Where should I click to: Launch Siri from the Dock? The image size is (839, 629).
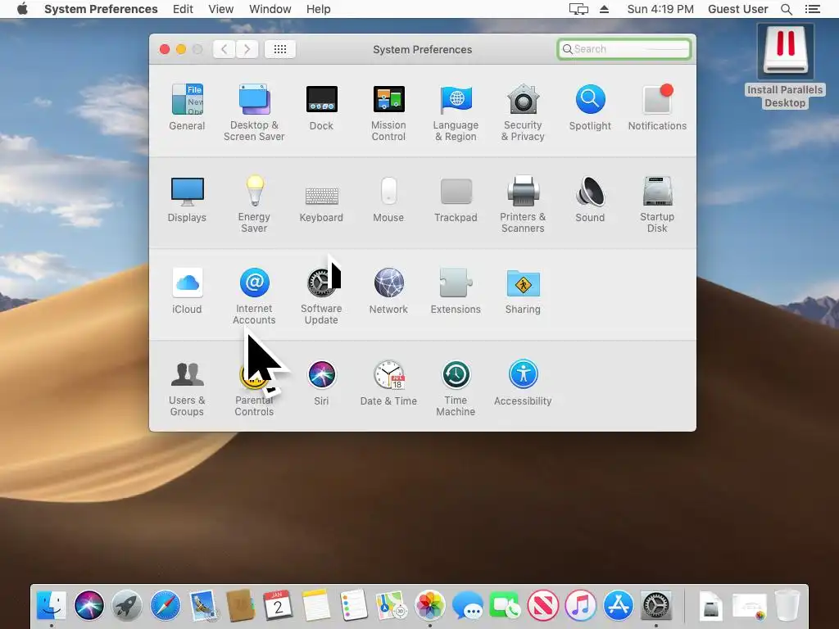tap(88, 605)
